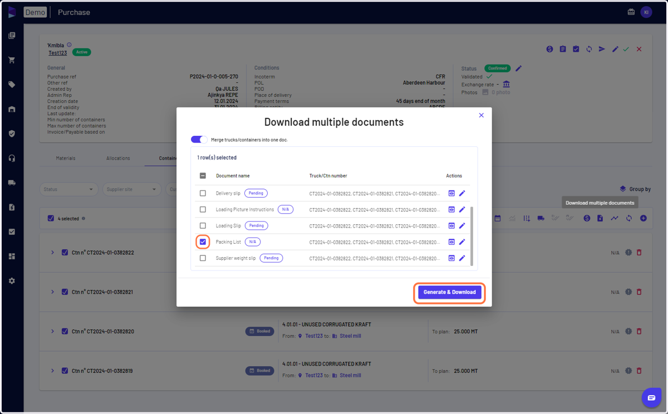Switch to the Allocations tab
Image resolution: width=668 pixels, height=414 pixels.
118,158
